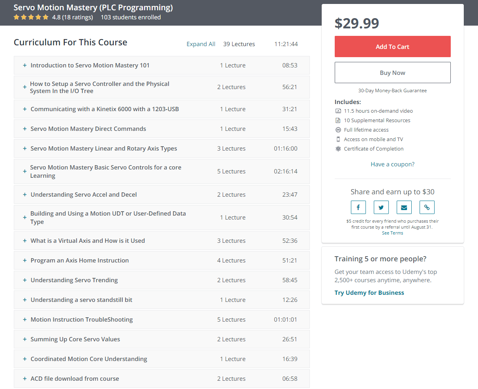
Task: Share the course on Twitter
Action: pos(381,207)
